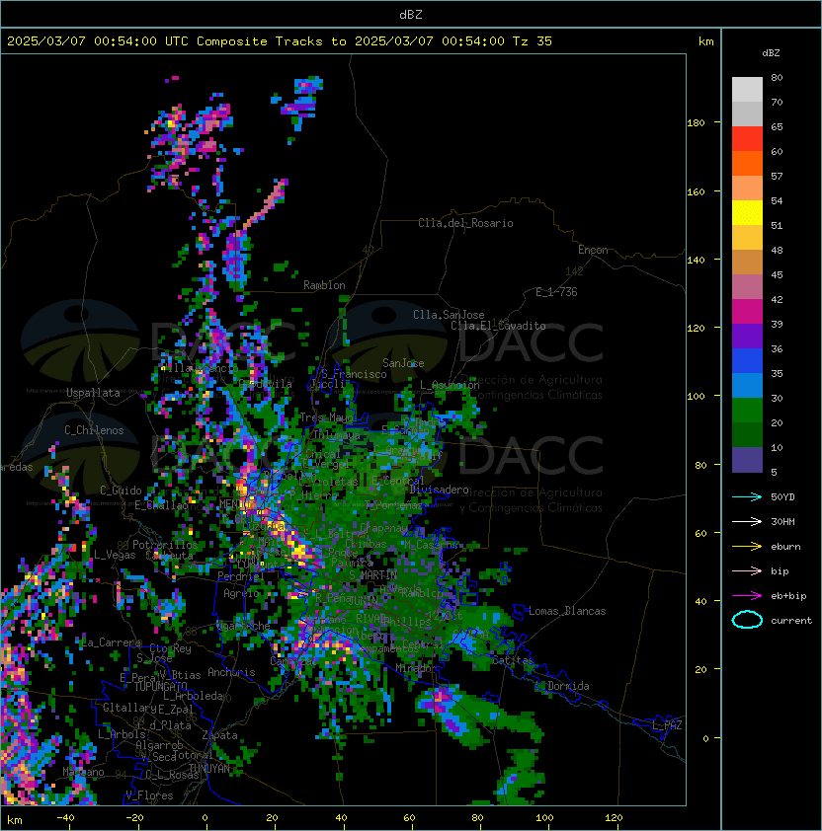Click the Anchoris place label
Image resolution: width=822 pixels, height=831 pixels.
(231, 672)
